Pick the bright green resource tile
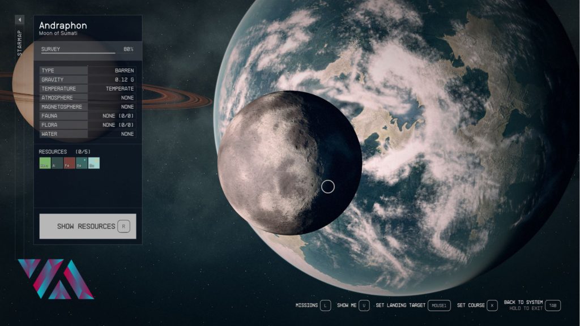The width and height of the screenshot is (580, 326). coord(44,164)
